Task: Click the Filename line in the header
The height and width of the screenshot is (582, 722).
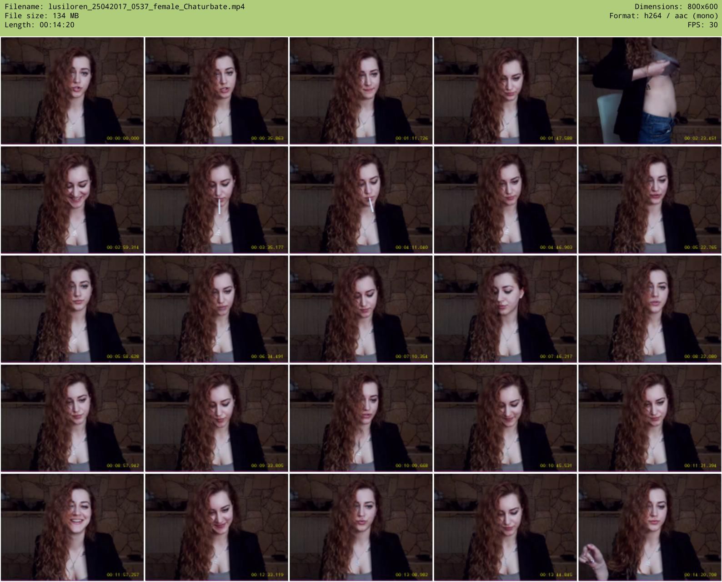Action: tap(125, 7)
